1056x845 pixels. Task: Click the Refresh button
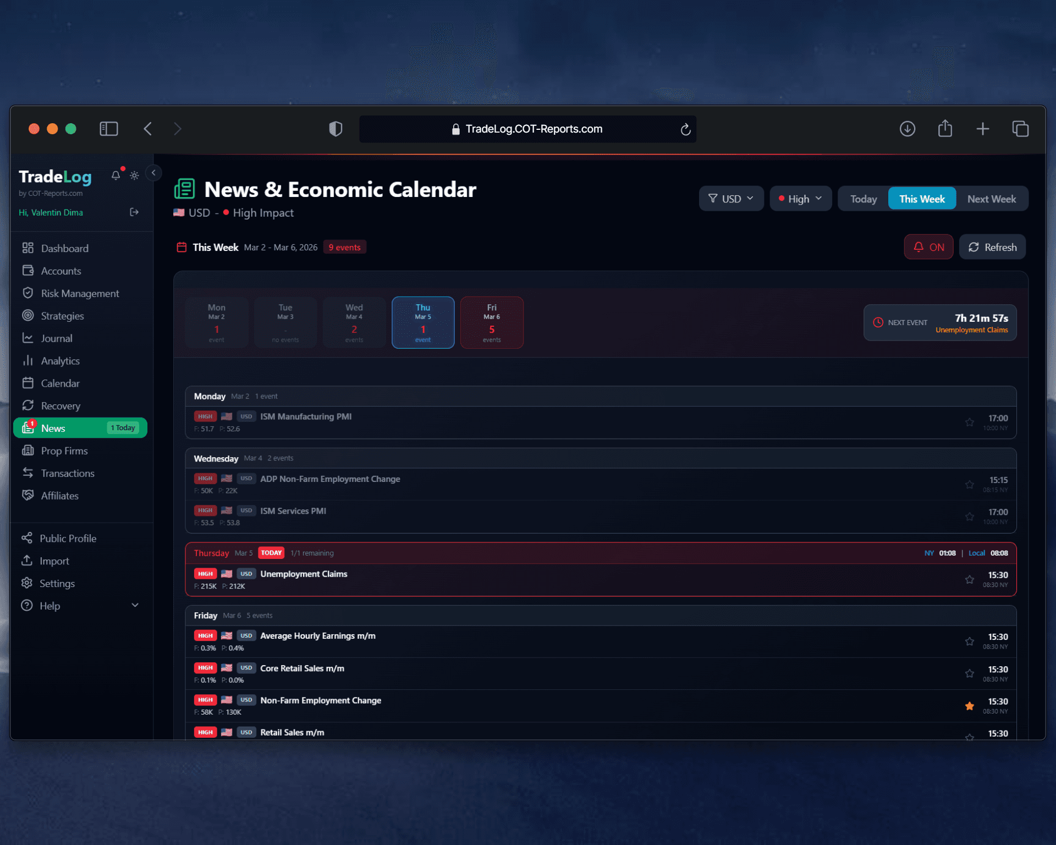pyautogui.click(x=992, y=246)
